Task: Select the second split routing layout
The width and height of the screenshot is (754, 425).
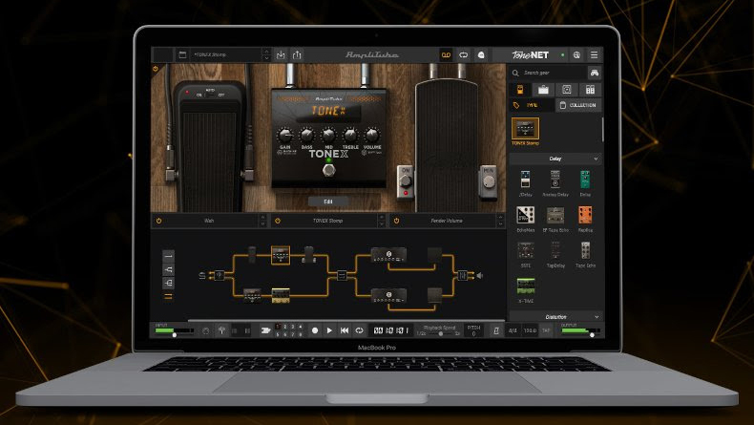Action: 168,269
